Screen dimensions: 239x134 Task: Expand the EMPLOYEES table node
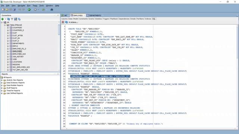[8, 51]
